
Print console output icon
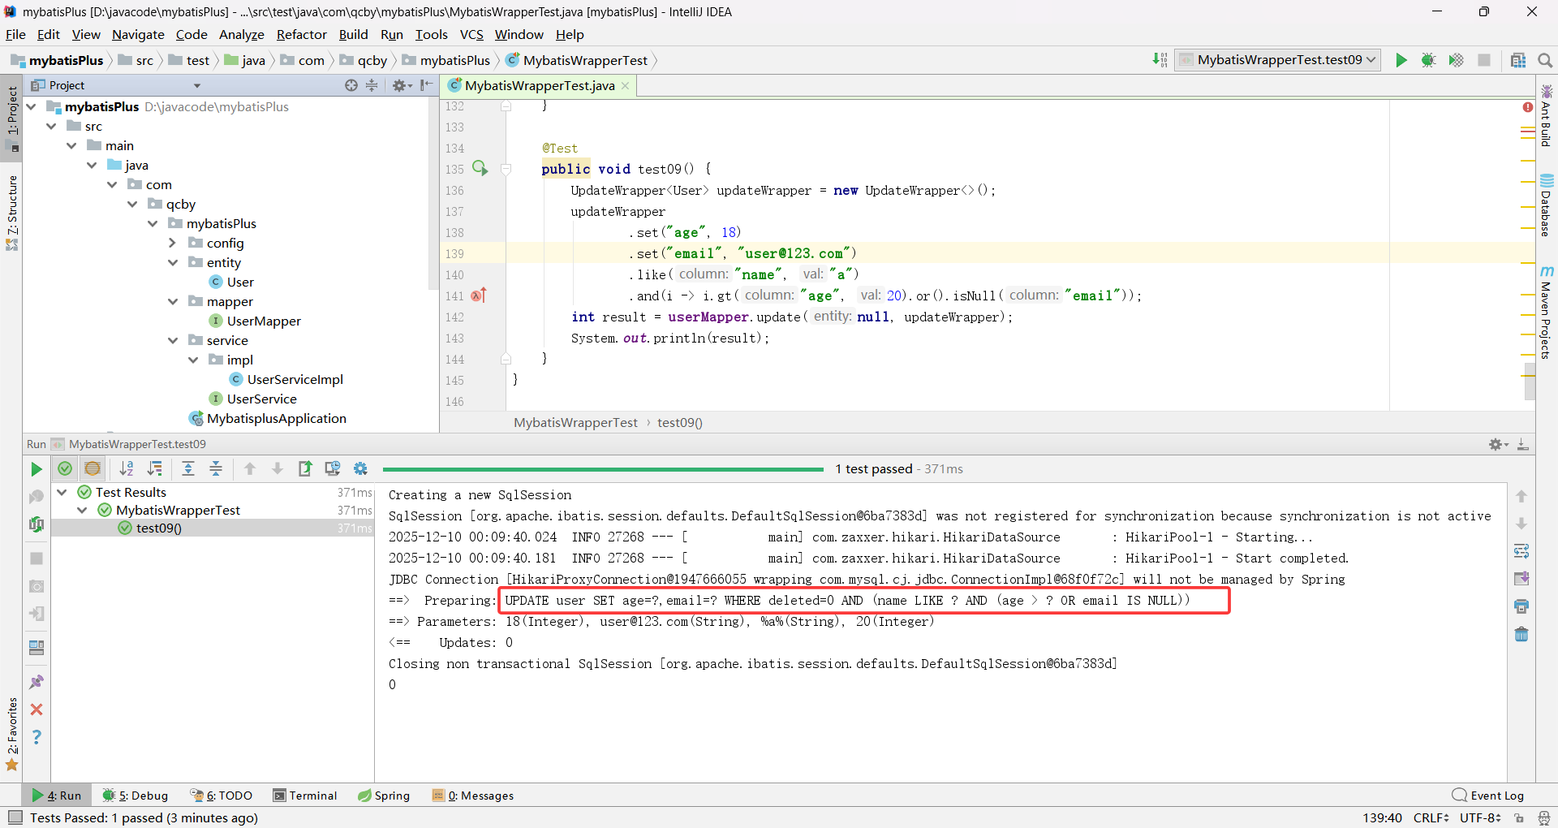(1521, 606)
